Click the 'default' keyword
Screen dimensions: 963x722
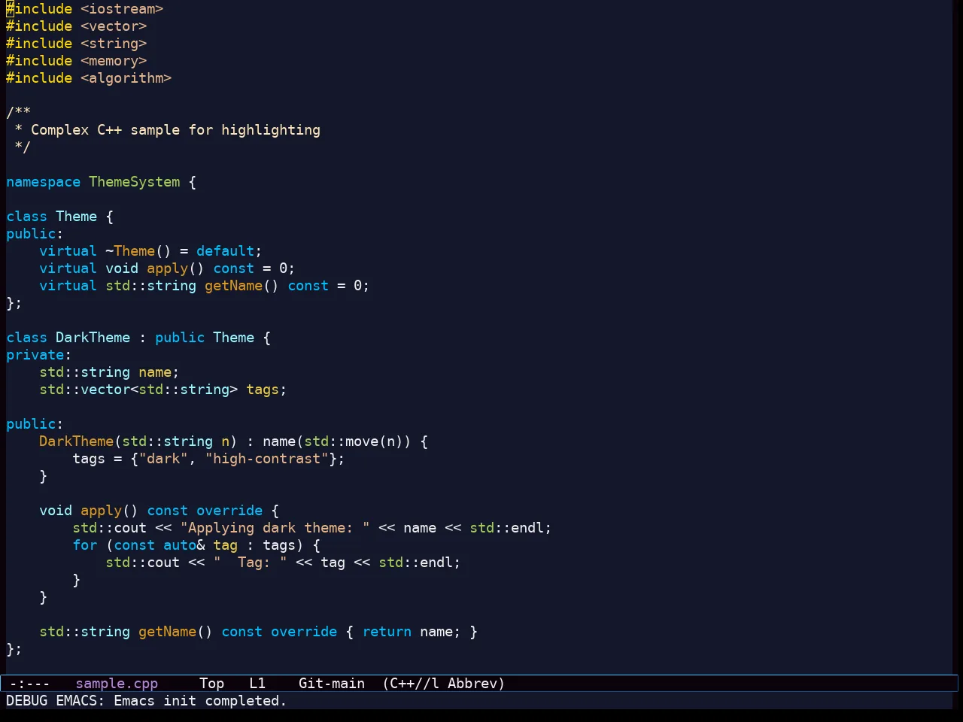coord(226,251)
